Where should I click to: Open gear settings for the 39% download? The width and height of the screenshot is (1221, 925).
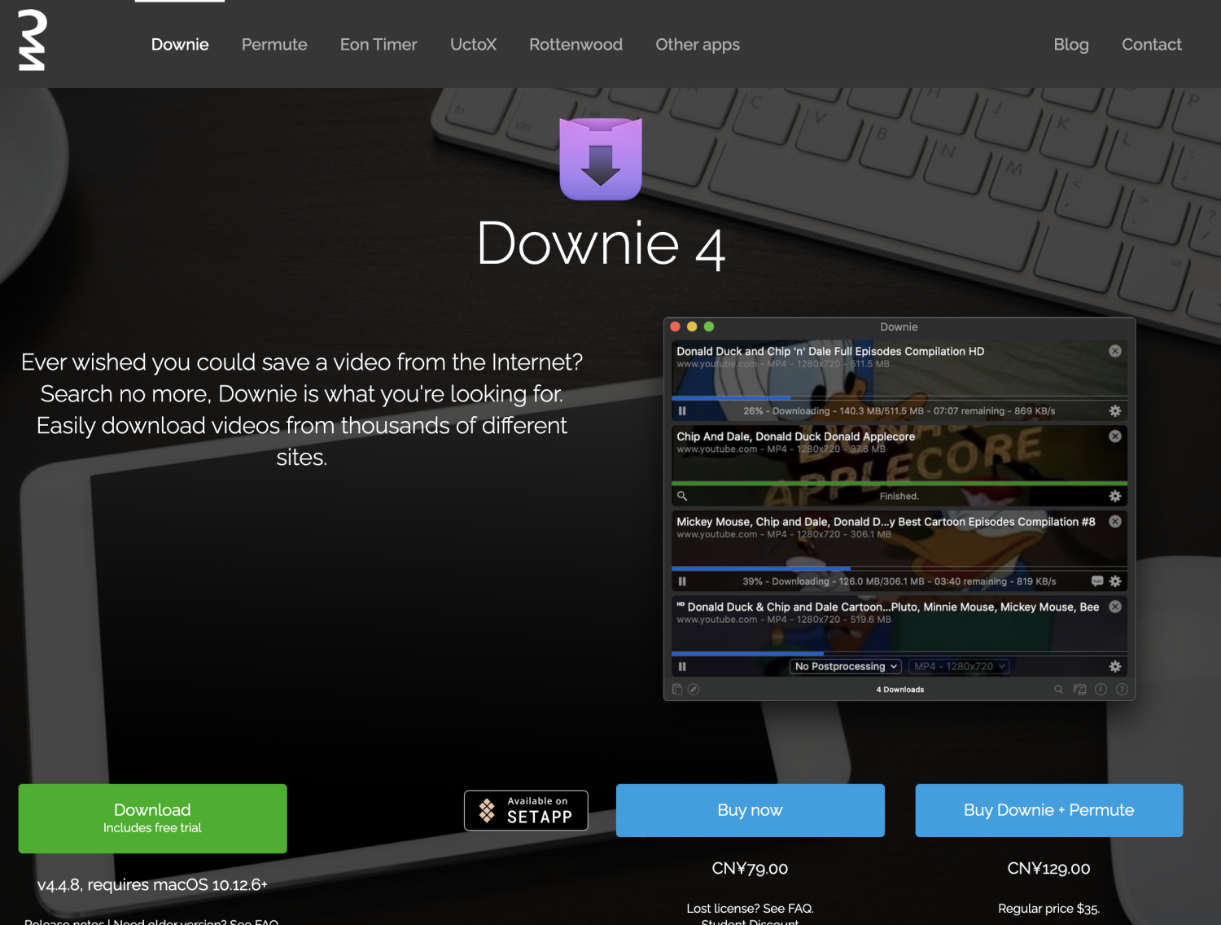(x=1115, y=581)
